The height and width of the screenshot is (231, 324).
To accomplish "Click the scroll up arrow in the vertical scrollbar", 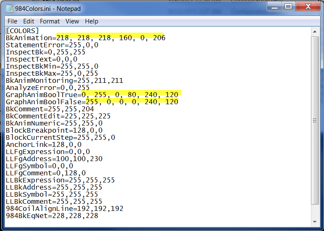I will coord(315,32).
